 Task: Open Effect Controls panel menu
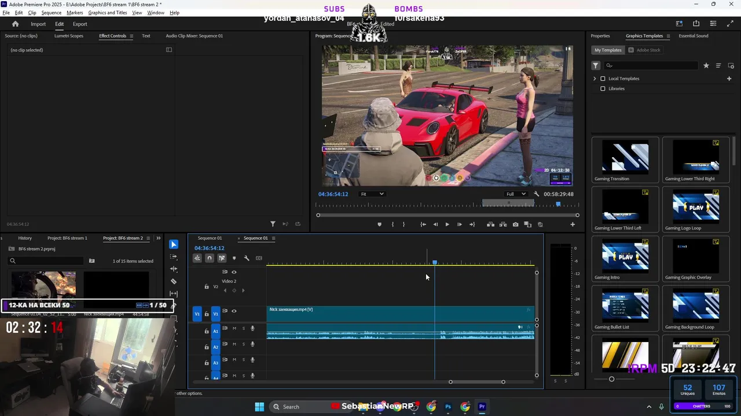point(131,36)
